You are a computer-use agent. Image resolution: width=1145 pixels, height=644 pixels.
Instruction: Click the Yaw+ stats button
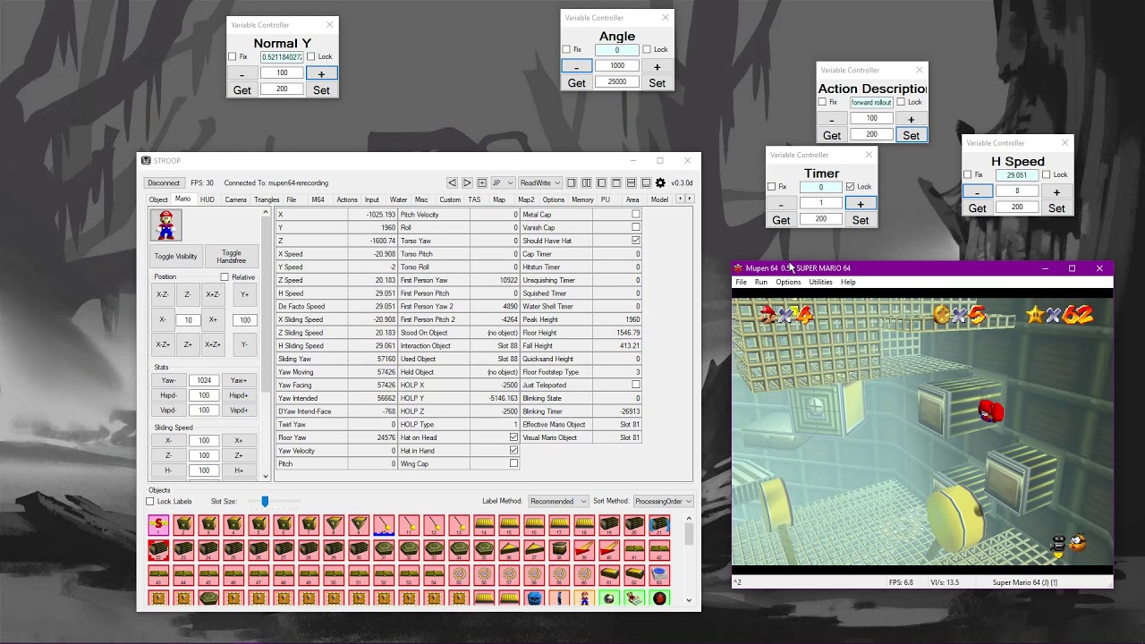[239, 380]
